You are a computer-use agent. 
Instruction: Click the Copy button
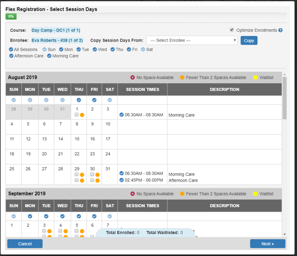click(x=249, y=40)
